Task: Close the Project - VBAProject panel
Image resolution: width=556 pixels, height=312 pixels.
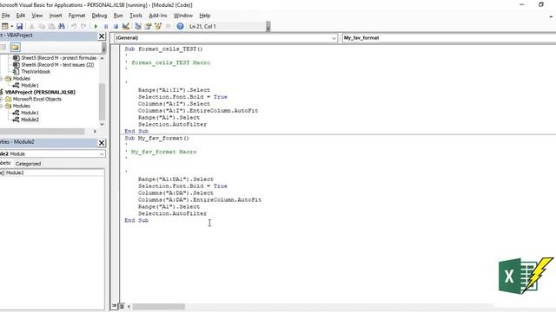Action: 102,36
